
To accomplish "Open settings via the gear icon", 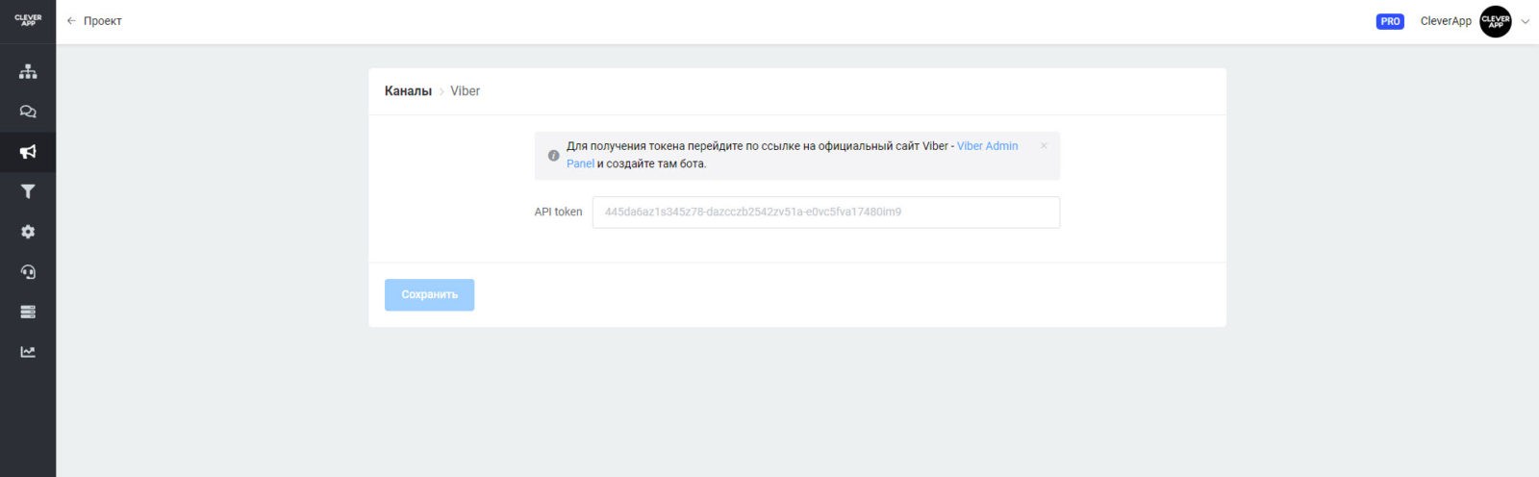I will [28, 232].
